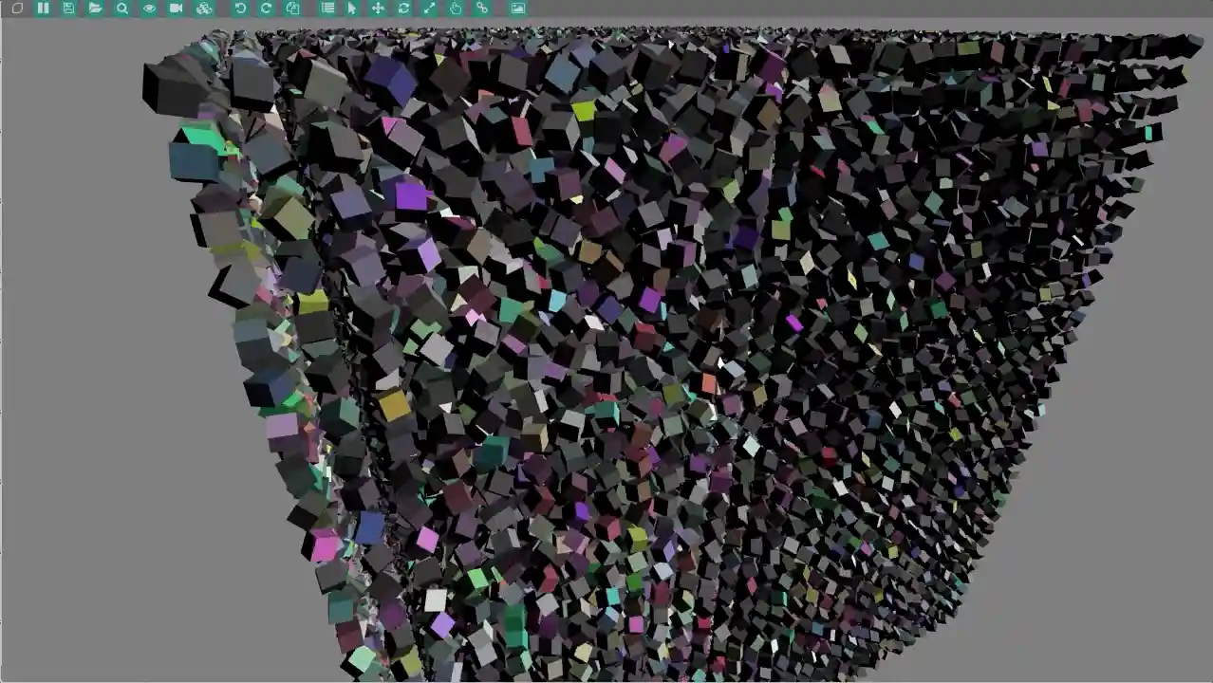Open a file using the folder icon
1213x683 pixels.
click(95, 9)
